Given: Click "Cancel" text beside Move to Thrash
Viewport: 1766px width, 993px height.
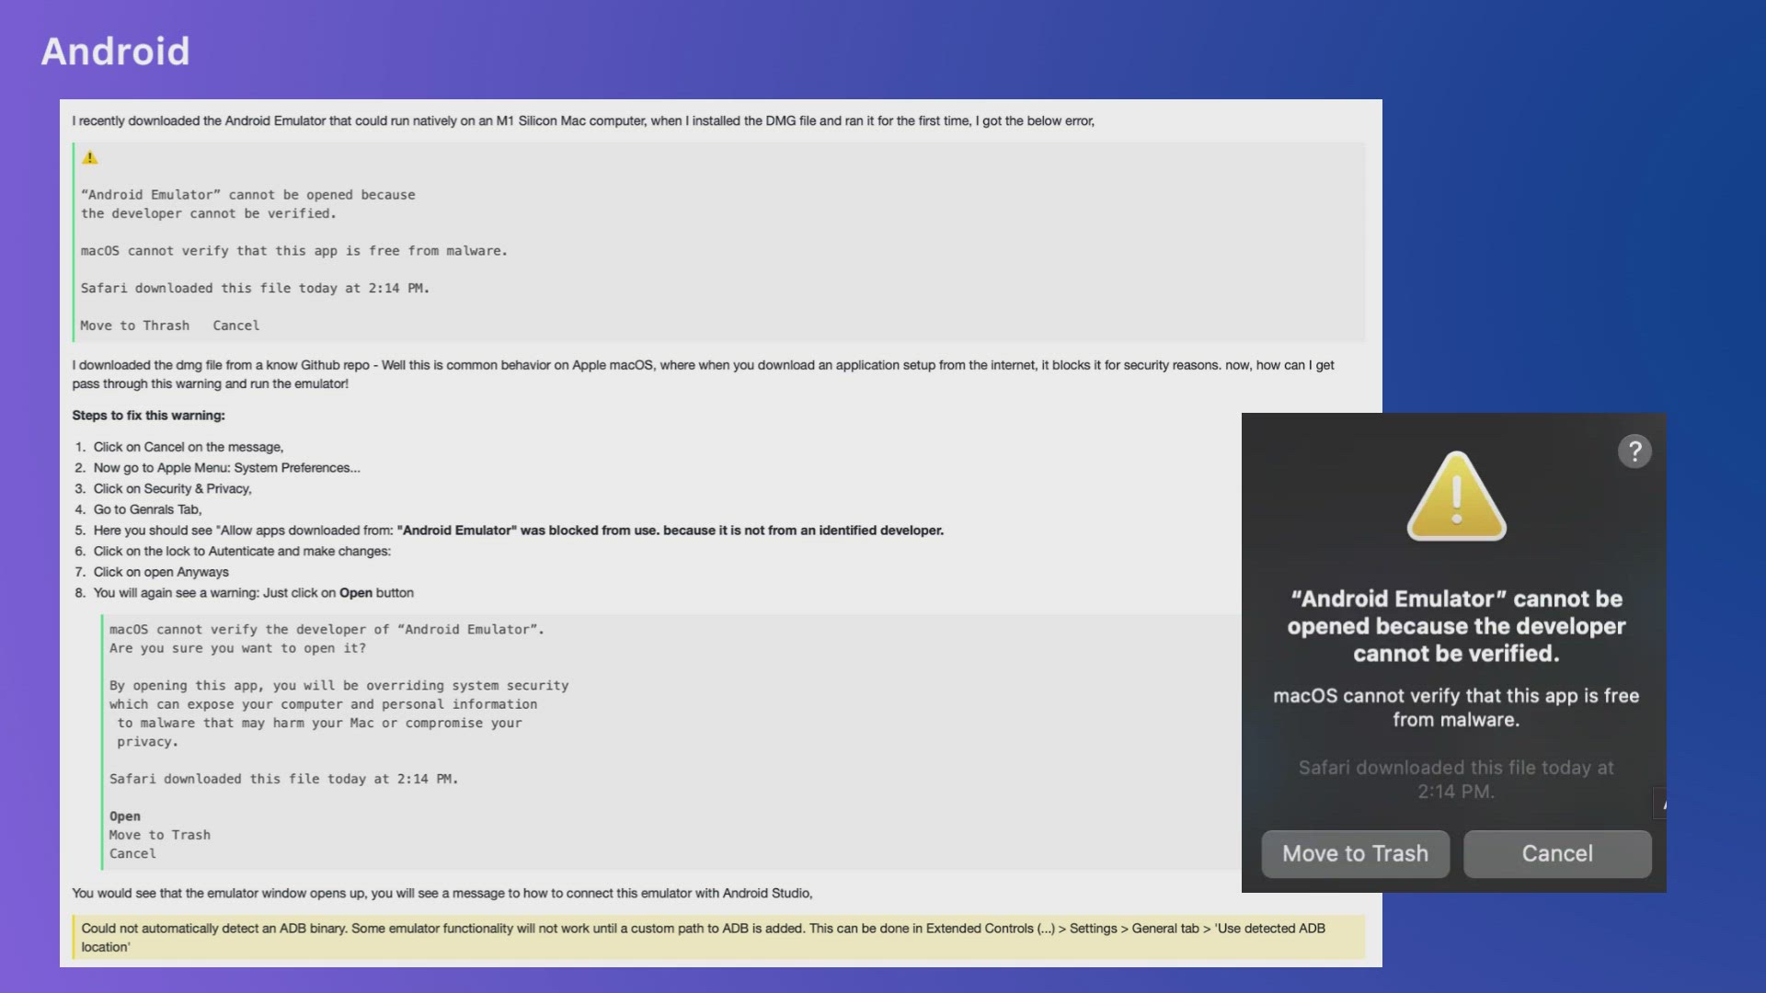Looking at the screenshot, I should coord(236,325).
